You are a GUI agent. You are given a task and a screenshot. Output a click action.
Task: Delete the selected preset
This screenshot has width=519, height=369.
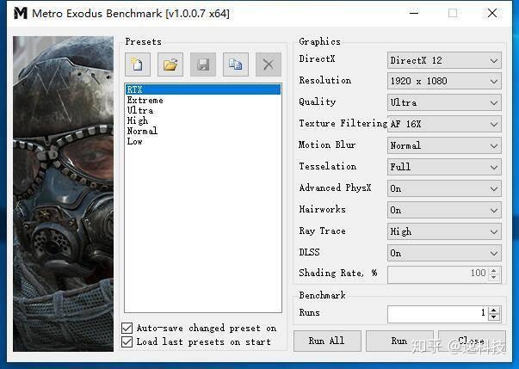coord(269,65)
